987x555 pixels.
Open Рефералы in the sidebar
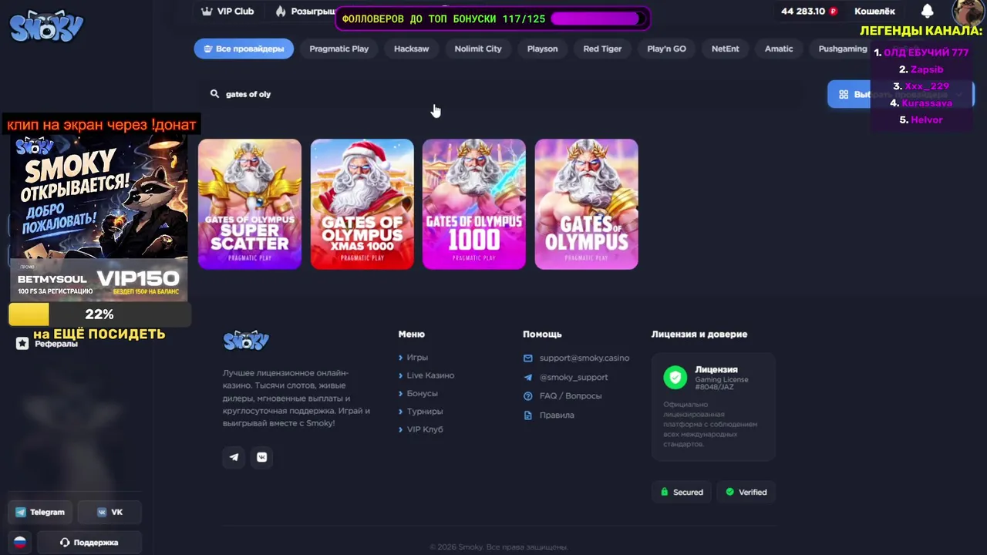(56, 344)
